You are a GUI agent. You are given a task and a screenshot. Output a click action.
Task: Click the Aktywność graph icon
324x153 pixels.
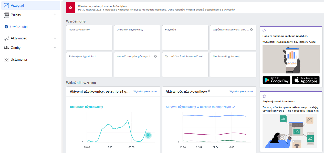(6, 38)
